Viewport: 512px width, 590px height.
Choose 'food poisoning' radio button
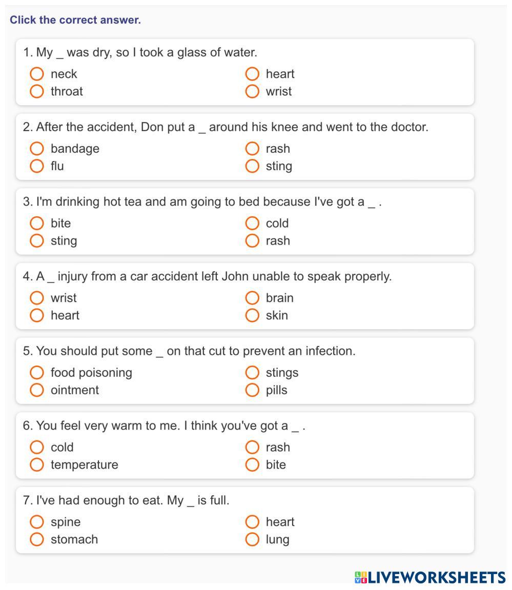point(37,373)
